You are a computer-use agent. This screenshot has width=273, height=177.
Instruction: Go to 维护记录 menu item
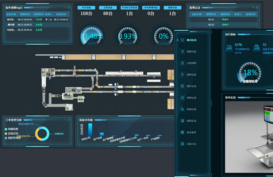191,86
